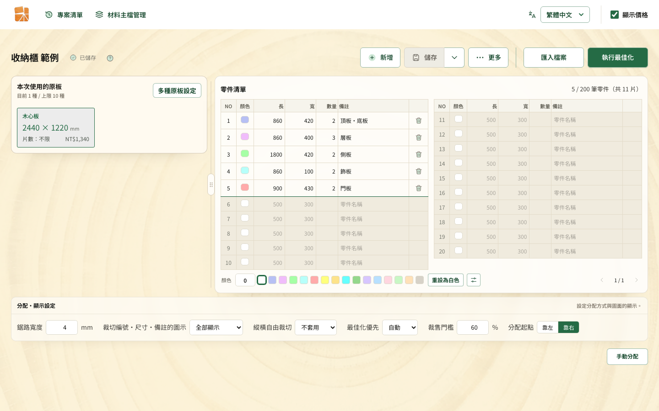Image resolution: width=659 pixels, height=411 pixels.
Task: Click length cell 1800 in row 3
Action: (x=270, y=154)
